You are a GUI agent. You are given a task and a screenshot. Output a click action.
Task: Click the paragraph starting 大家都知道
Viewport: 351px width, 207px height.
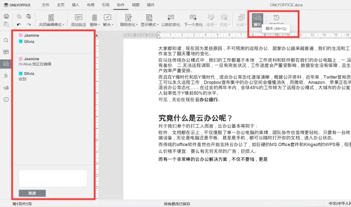[254, 51]
